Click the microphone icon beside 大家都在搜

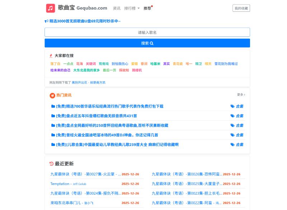51,55
